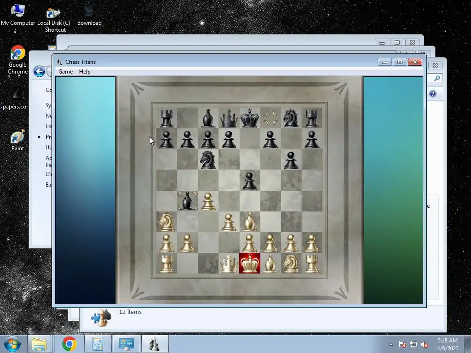Select the white pawn on h2
Screen dimensions: 471x353
coord(312,243)
